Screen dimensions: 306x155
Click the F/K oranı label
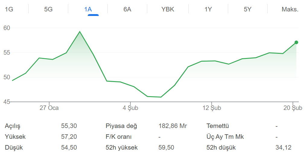pos(119,137)
